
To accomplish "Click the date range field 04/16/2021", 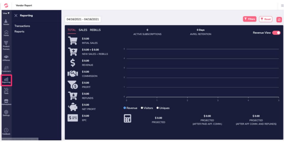I will [83, 19].
